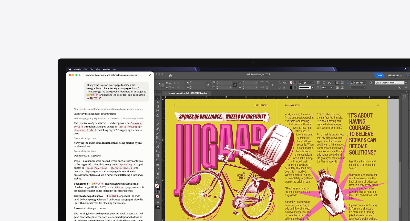Select the Hand tool
The image size is (410, 221).
[x=158, y=174]
